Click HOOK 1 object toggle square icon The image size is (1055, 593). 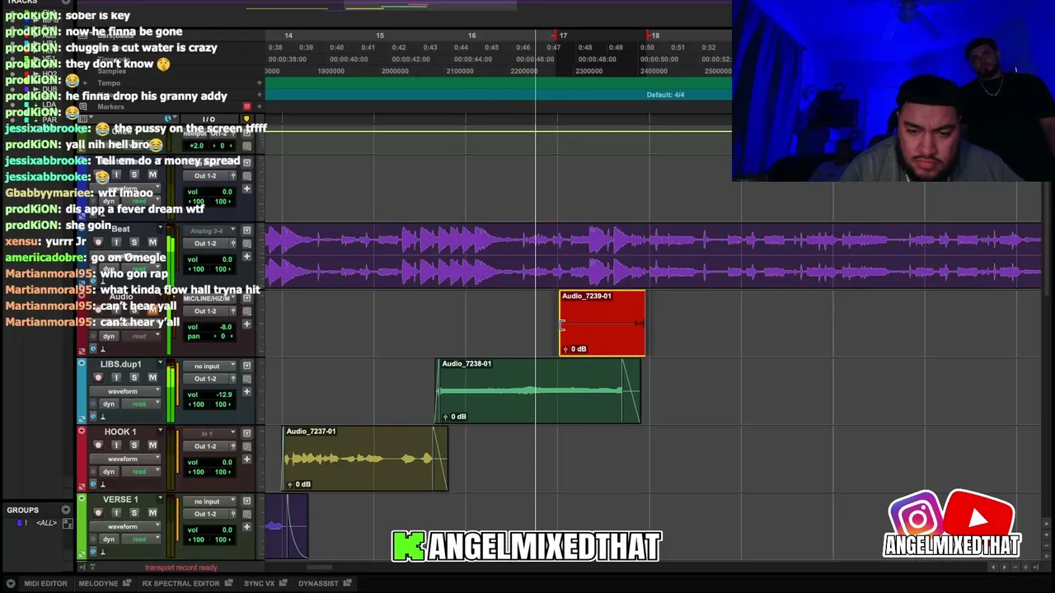246,433
